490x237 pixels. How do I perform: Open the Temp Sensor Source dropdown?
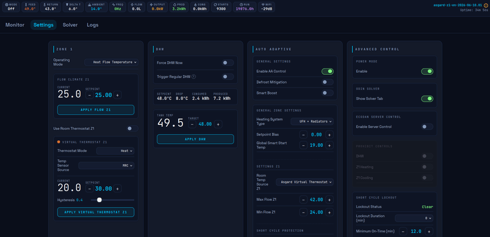(x=106, y=165)
